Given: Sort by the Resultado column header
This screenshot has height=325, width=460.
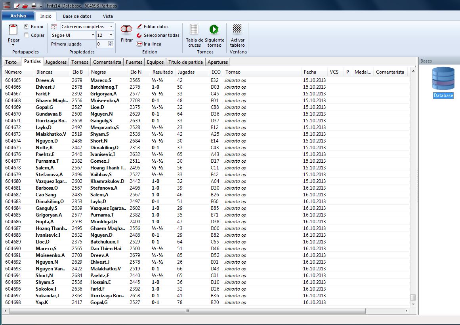Looking at the screenshot, I should click(162, 72).
